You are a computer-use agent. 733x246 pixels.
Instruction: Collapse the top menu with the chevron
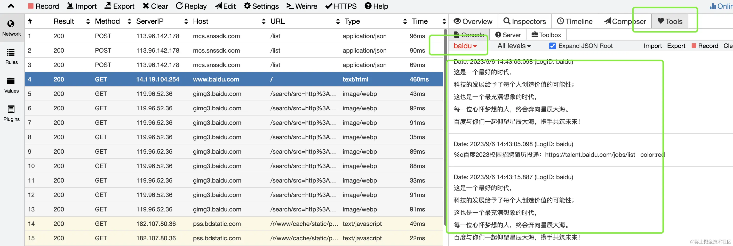[11, 6]
